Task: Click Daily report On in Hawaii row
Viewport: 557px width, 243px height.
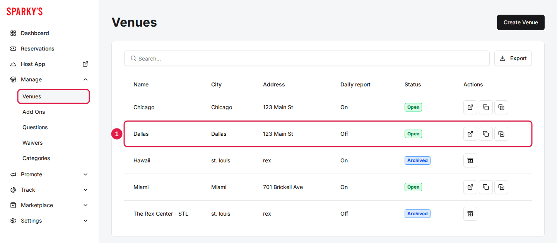Action: click(x=344, y=160)
